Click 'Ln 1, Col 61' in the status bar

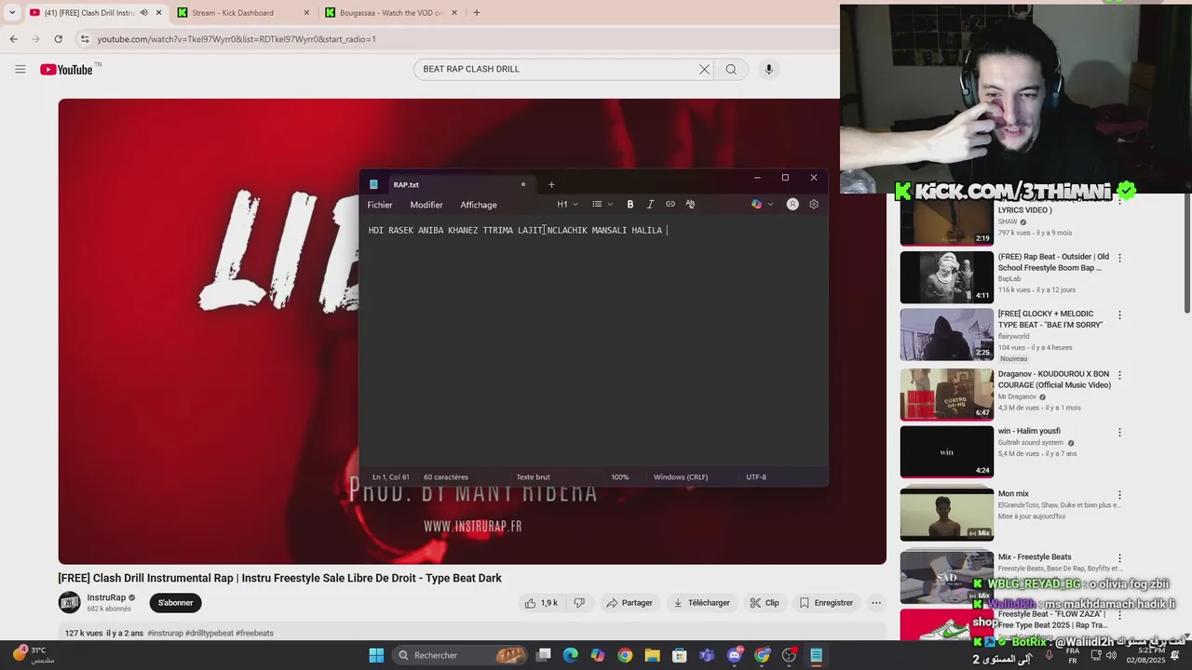(x=391, y=477)
